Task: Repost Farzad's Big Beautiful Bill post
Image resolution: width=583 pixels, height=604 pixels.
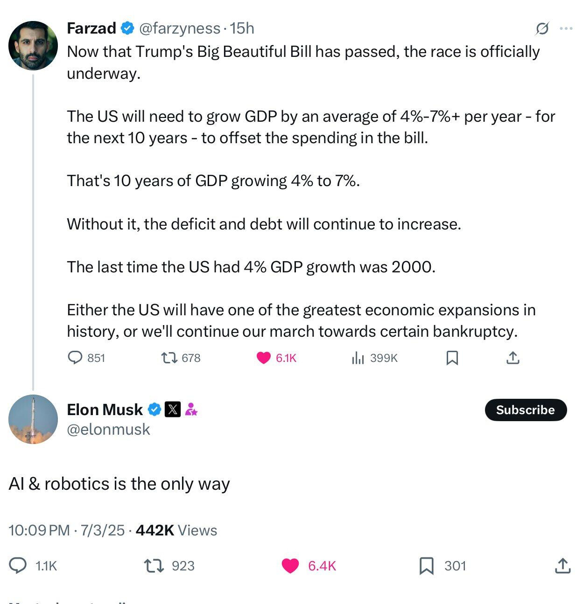Action: [x=169, y=358]
